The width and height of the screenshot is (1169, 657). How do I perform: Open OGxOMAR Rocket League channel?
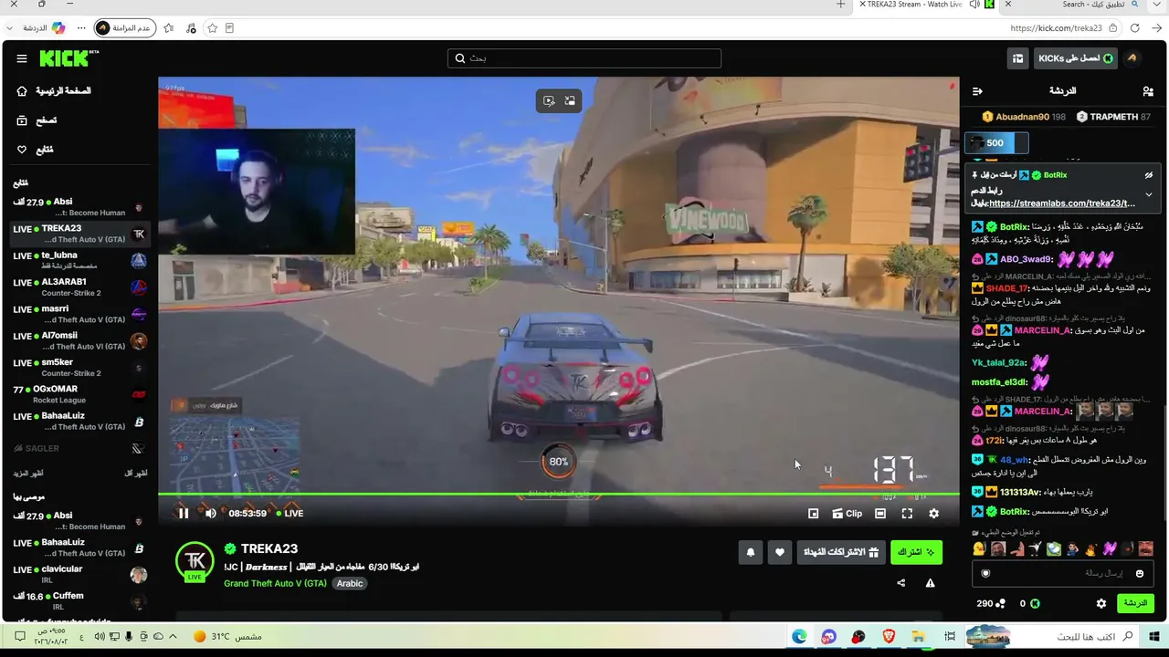pos(79,394)
